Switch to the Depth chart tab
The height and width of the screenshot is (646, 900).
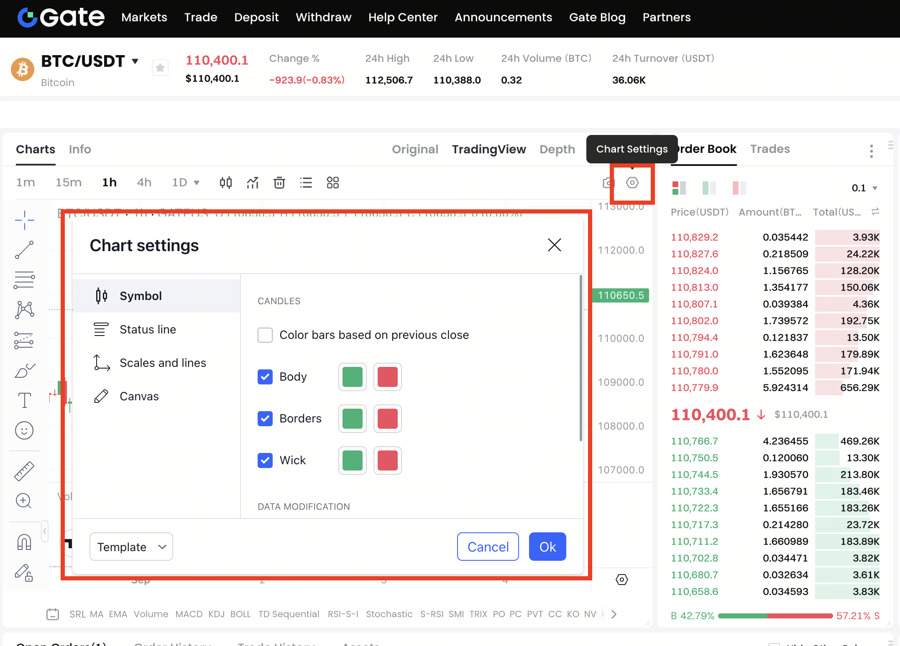tap(557, 149)
